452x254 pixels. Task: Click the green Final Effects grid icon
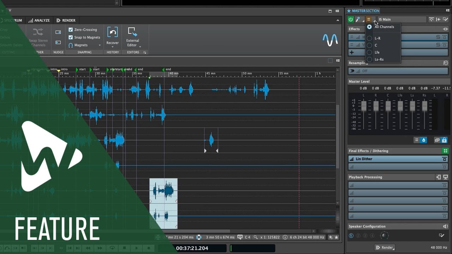point(445,151)
